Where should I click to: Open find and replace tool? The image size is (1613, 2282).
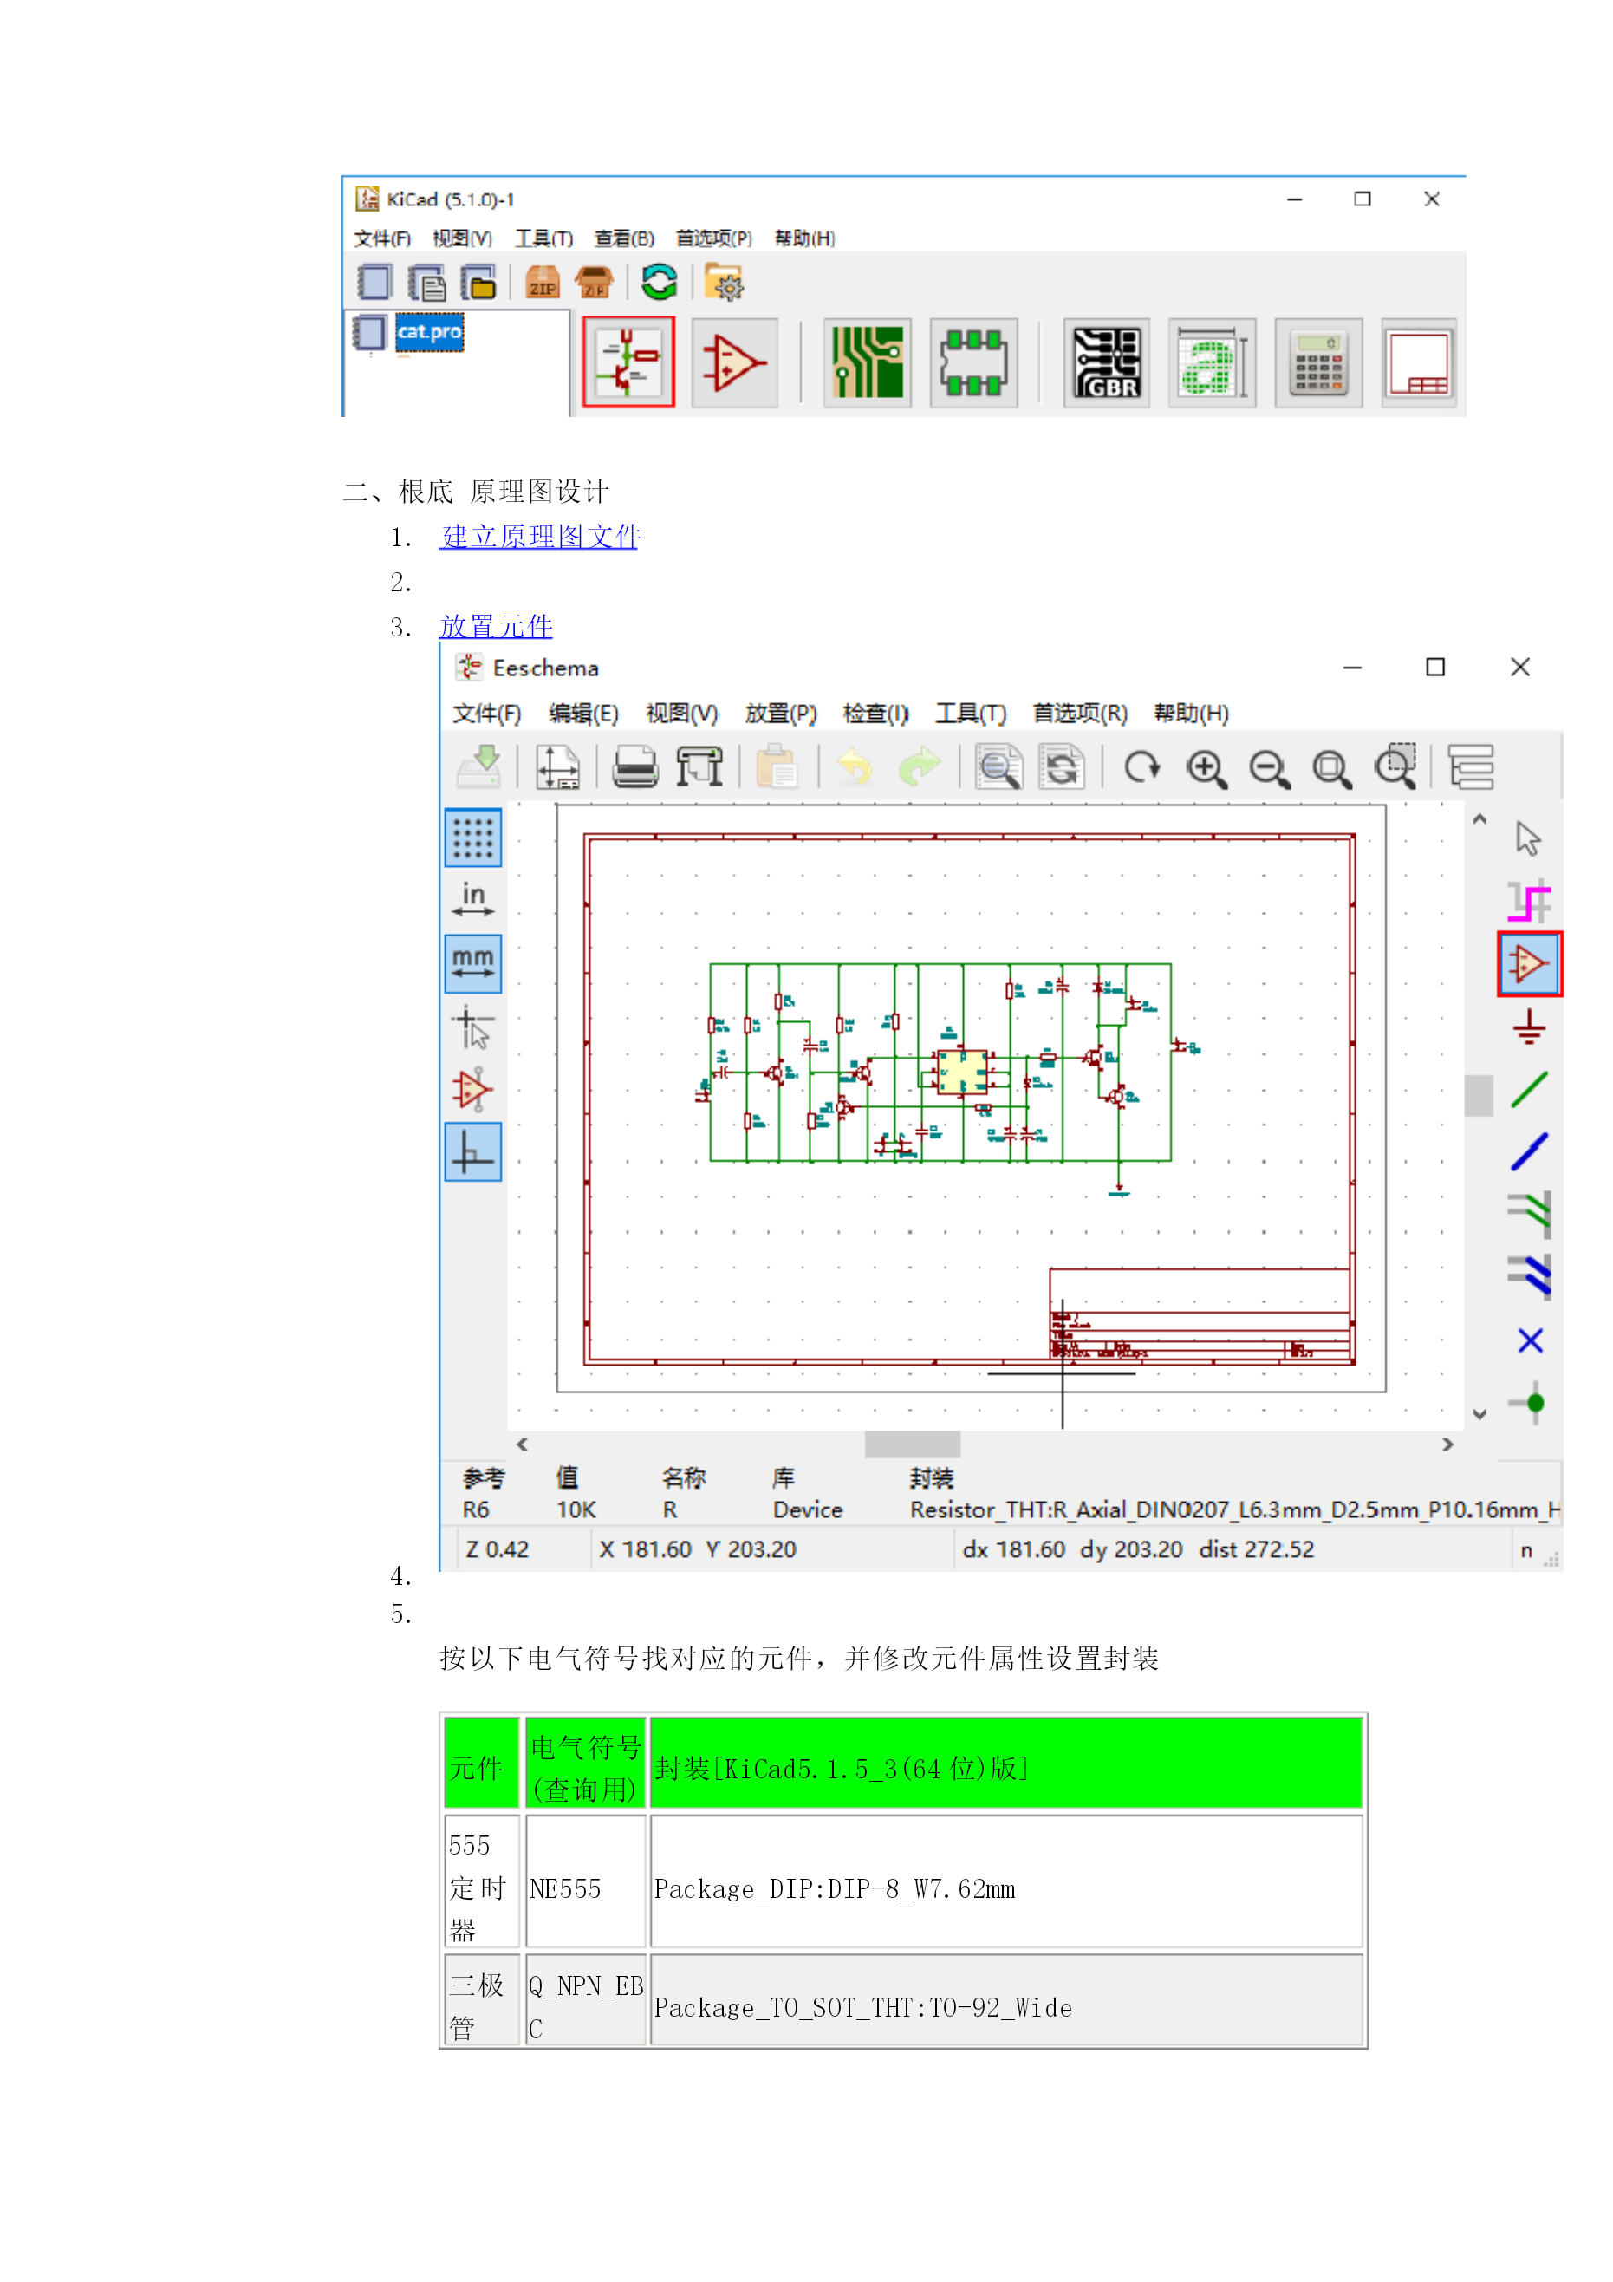point(1062,766)
